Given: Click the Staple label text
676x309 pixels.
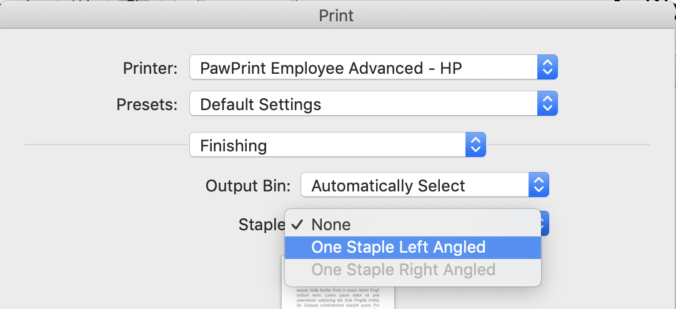Looking at the screenshot, I should click(x=262, y=225).
